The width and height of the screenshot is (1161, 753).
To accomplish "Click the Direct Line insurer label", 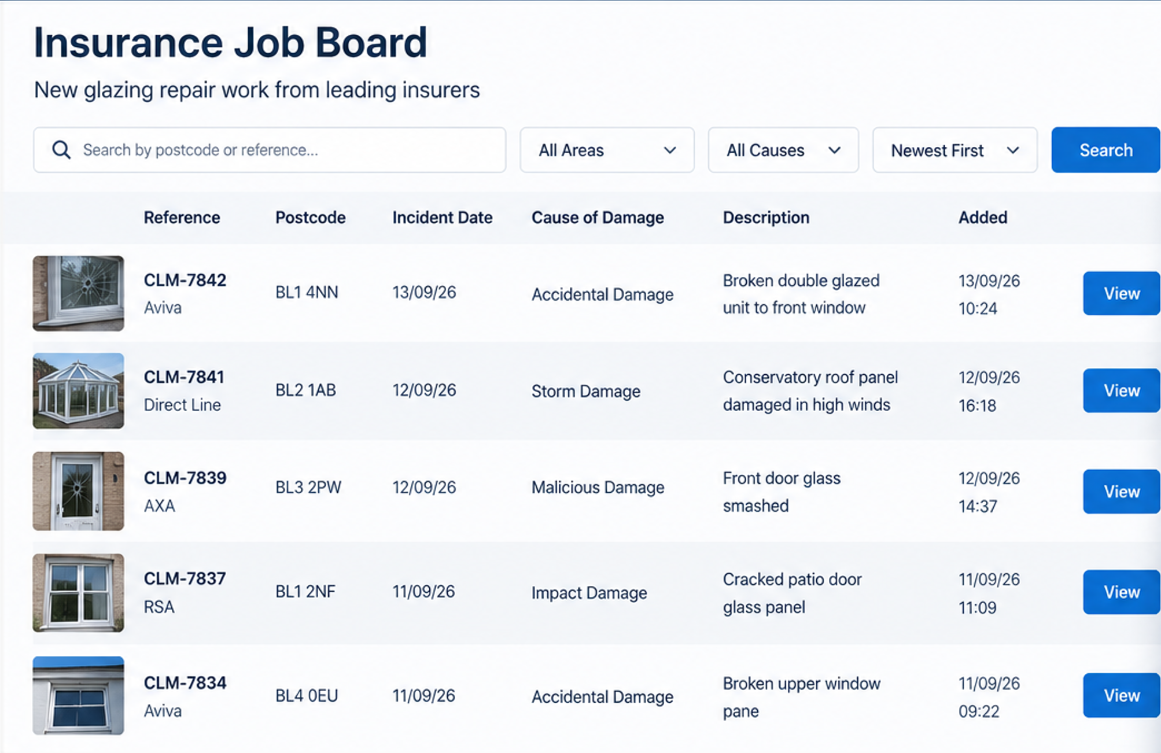I will (x=182, y=405).
